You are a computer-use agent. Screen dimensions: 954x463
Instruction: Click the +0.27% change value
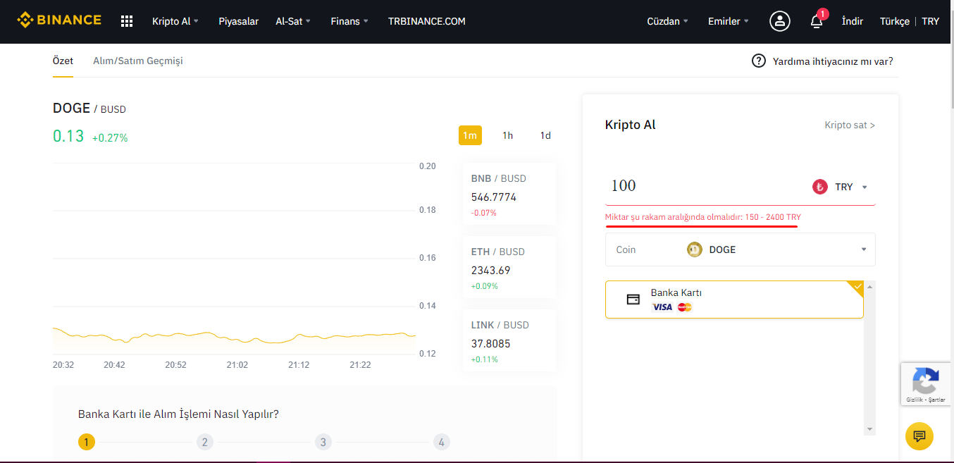click(110, 138)
